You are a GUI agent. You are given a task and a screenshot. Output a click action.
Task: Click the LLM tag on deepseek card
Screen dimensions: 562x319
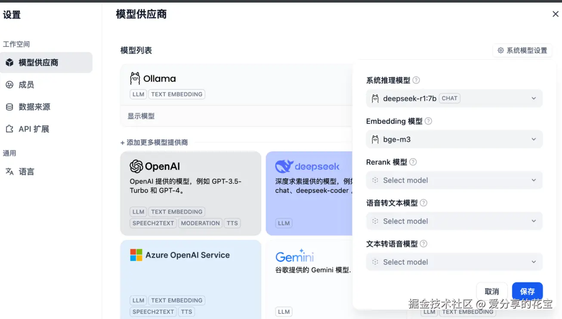284,223
